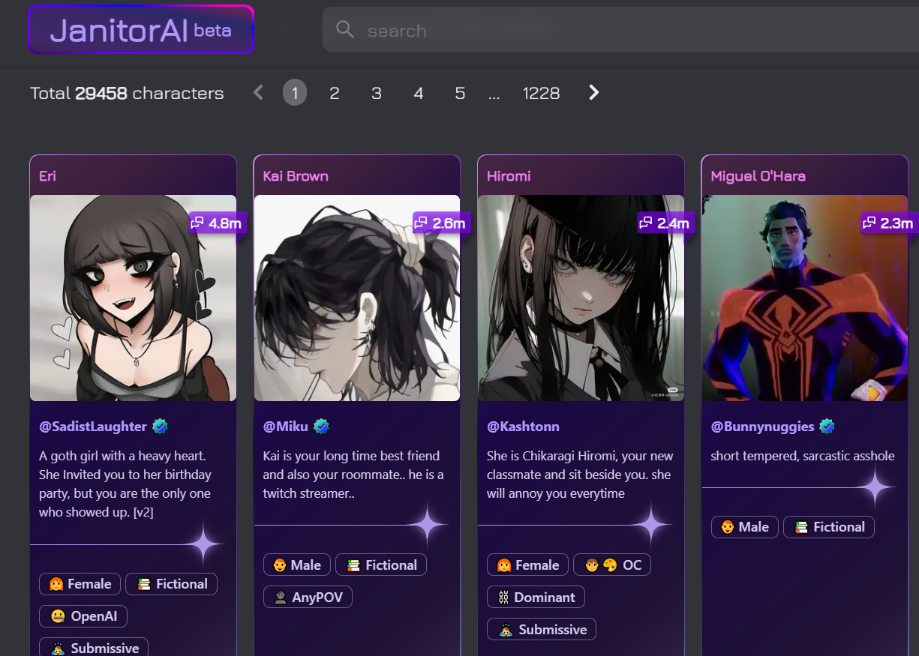
Task: Select Submissive tag on Eri card
Action: tap(94, 648)
